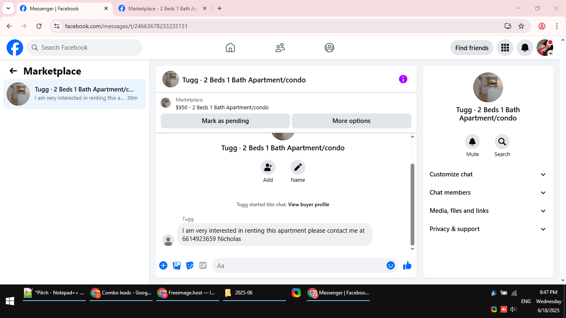Open the View buyer profile link
This screenshot has width=566, height=318.
coord(309,205)
